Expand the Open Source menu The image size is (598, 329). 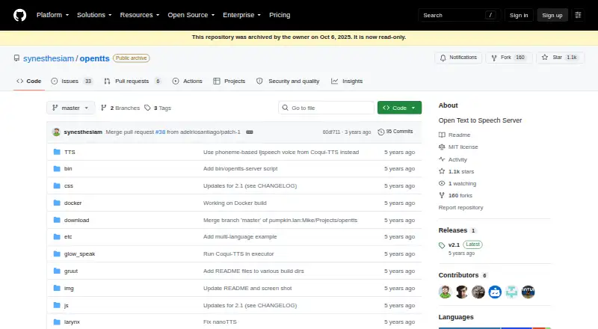pos(191,15)
